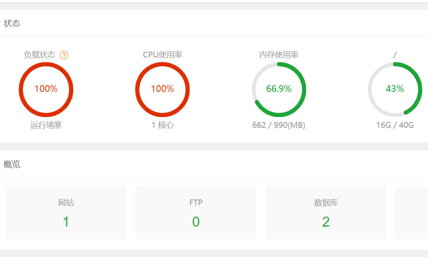The width and height of the screenshot is (428, 257).
Task: Click the 内存使用率 label
Action: point(279,55)
